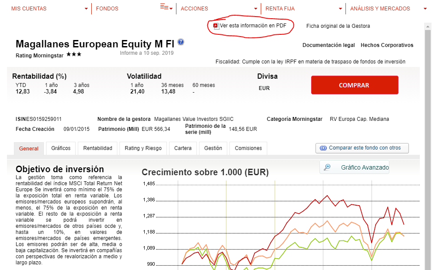Show the Comisiones tab
Image resolution: width=435 pixels, height=270 pixels.
[248, 148]
